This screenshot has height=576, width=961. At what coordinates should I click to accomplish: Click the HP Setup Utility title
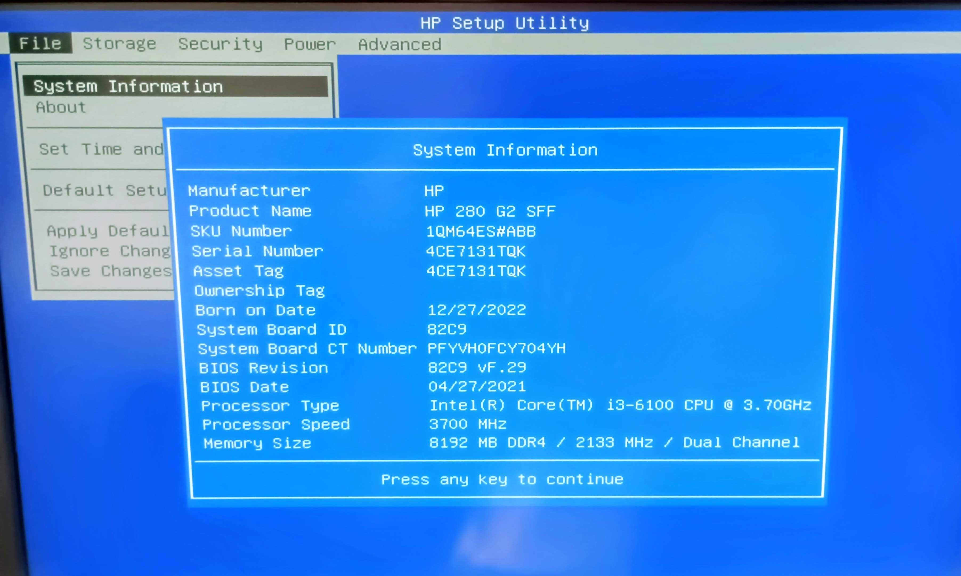tap(505, 23)
